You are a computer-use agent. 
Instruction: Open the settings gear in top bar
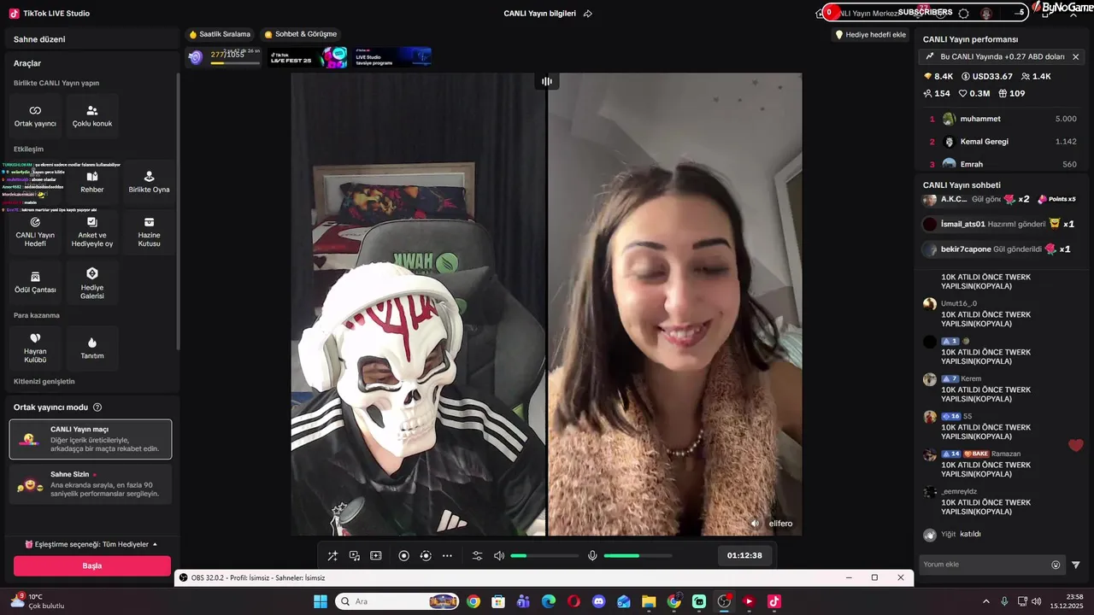click(964, 14)
